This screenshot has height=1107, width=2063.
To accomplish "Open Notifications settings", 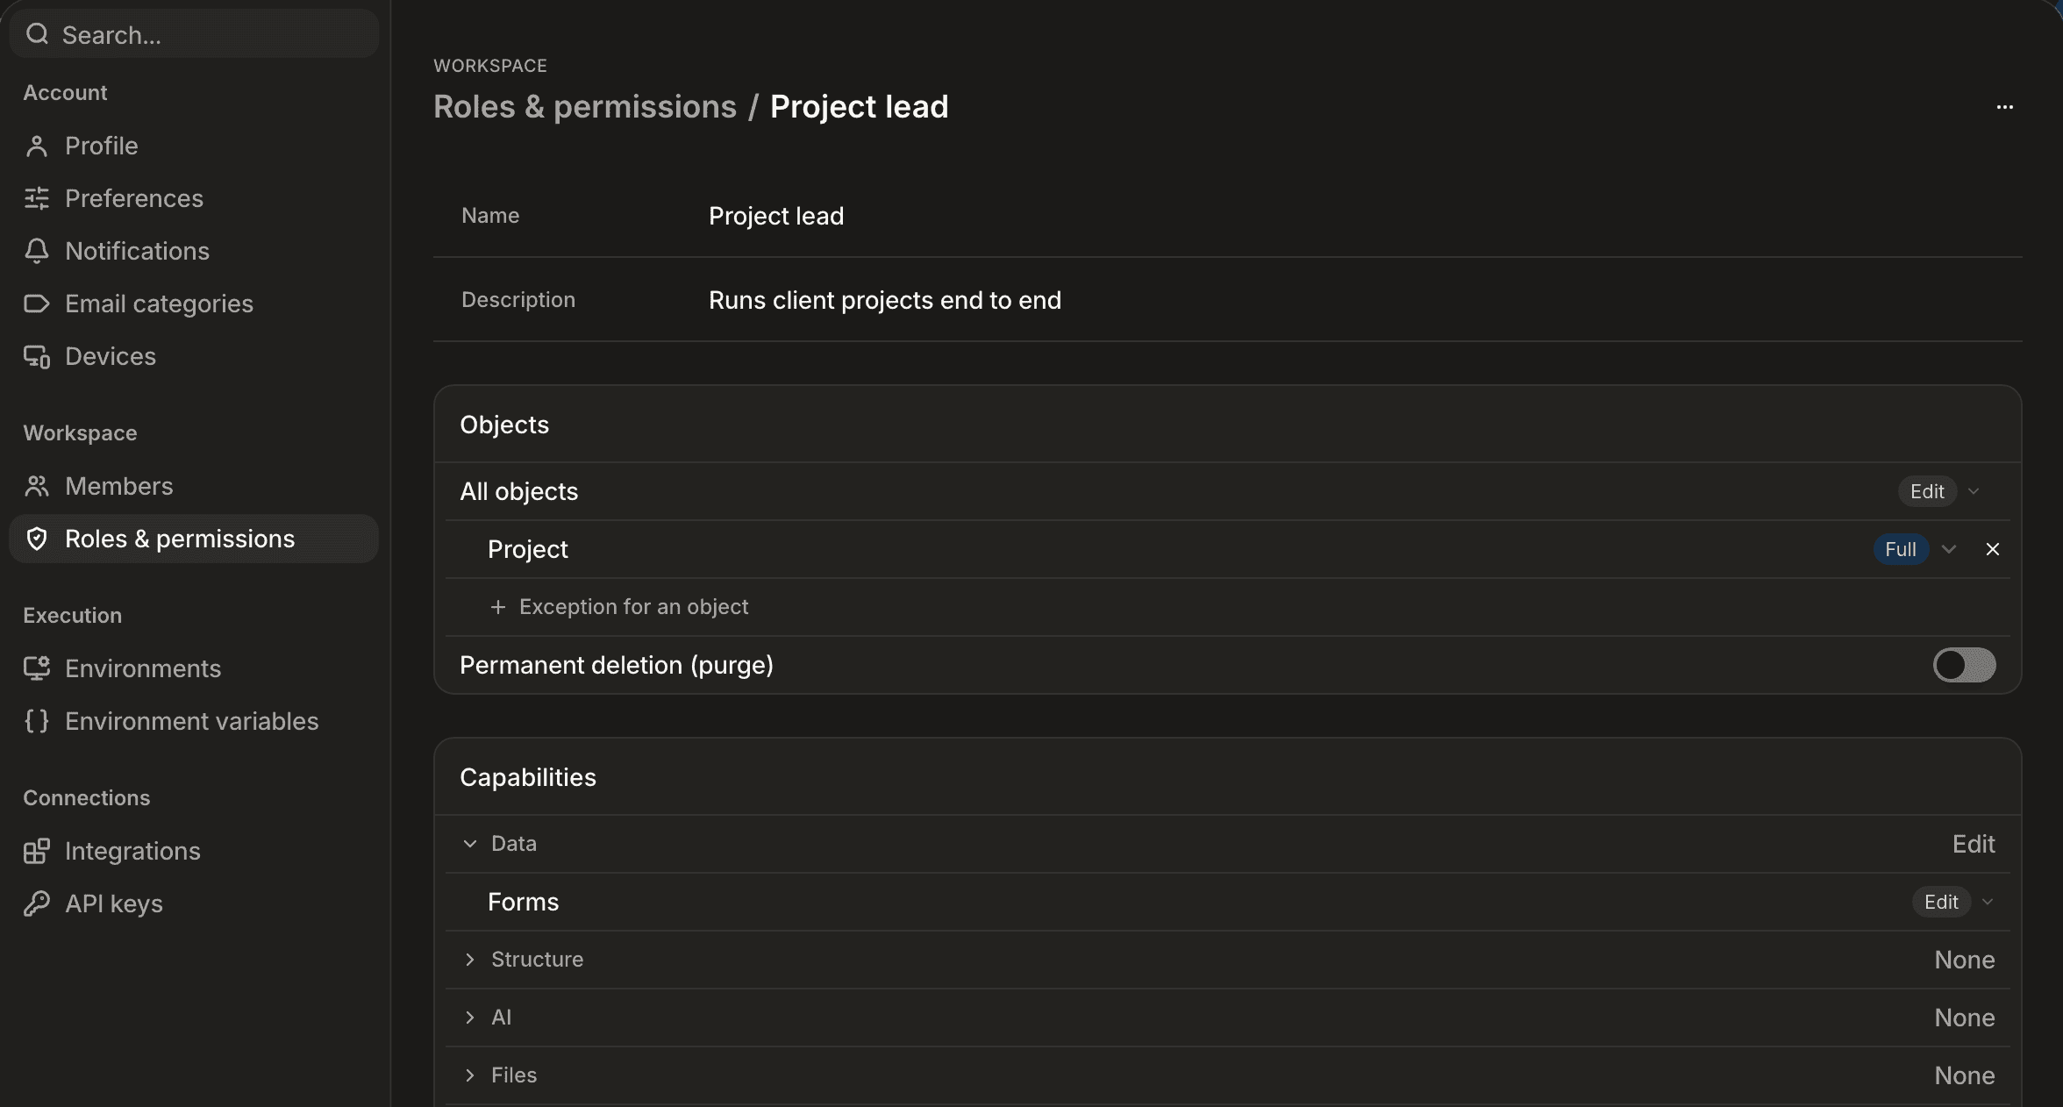I will (193, 251).
